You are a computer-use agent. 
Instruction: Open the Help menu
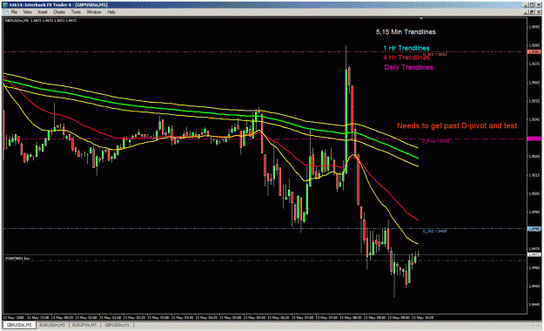[111, 12]
